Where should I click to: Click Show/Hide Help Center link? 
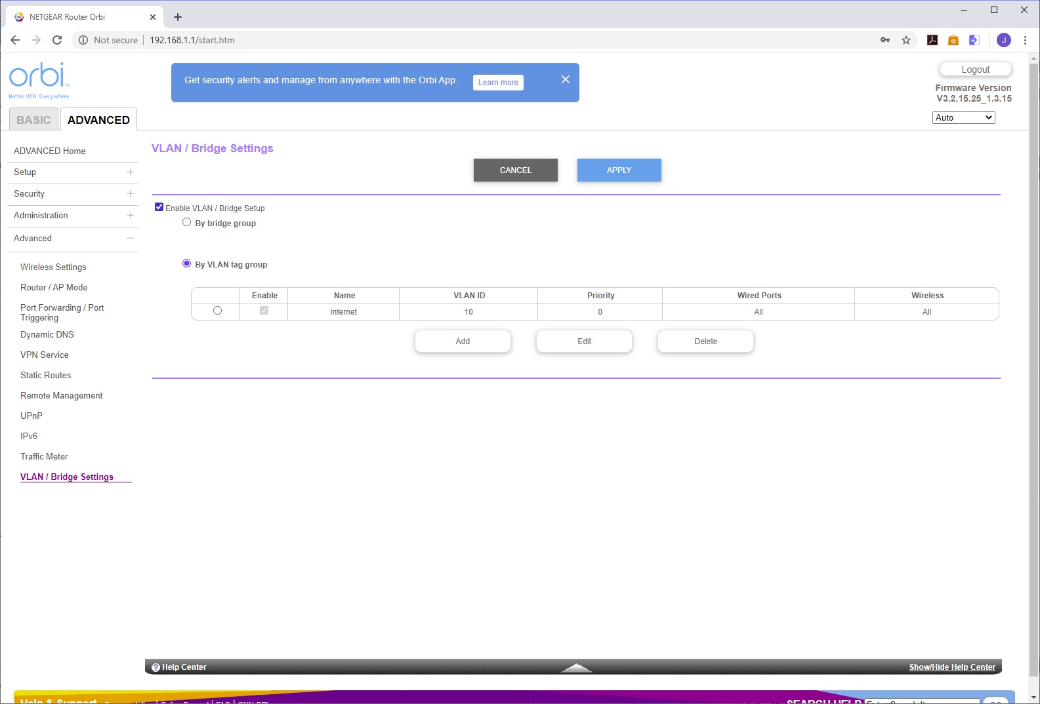(x=952, y=667)
